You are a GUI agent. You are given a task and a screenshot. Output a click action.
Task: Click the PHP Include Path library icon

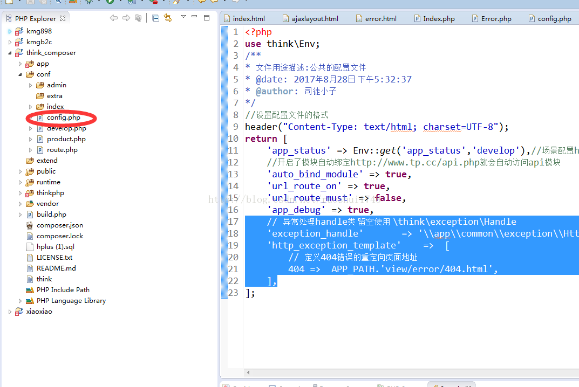click(x=30, y=290)
